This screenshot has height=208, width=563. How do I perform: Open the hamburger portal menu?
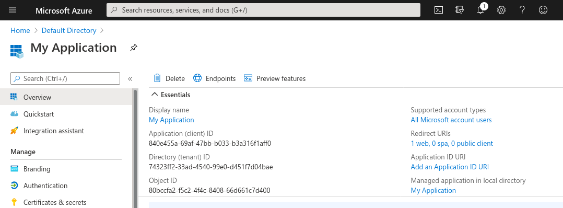pyautogui.click(x=13, y=10)
